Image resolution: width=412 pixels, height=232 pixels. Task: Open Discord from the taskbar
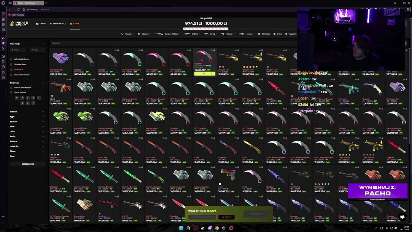click(210, 228)
